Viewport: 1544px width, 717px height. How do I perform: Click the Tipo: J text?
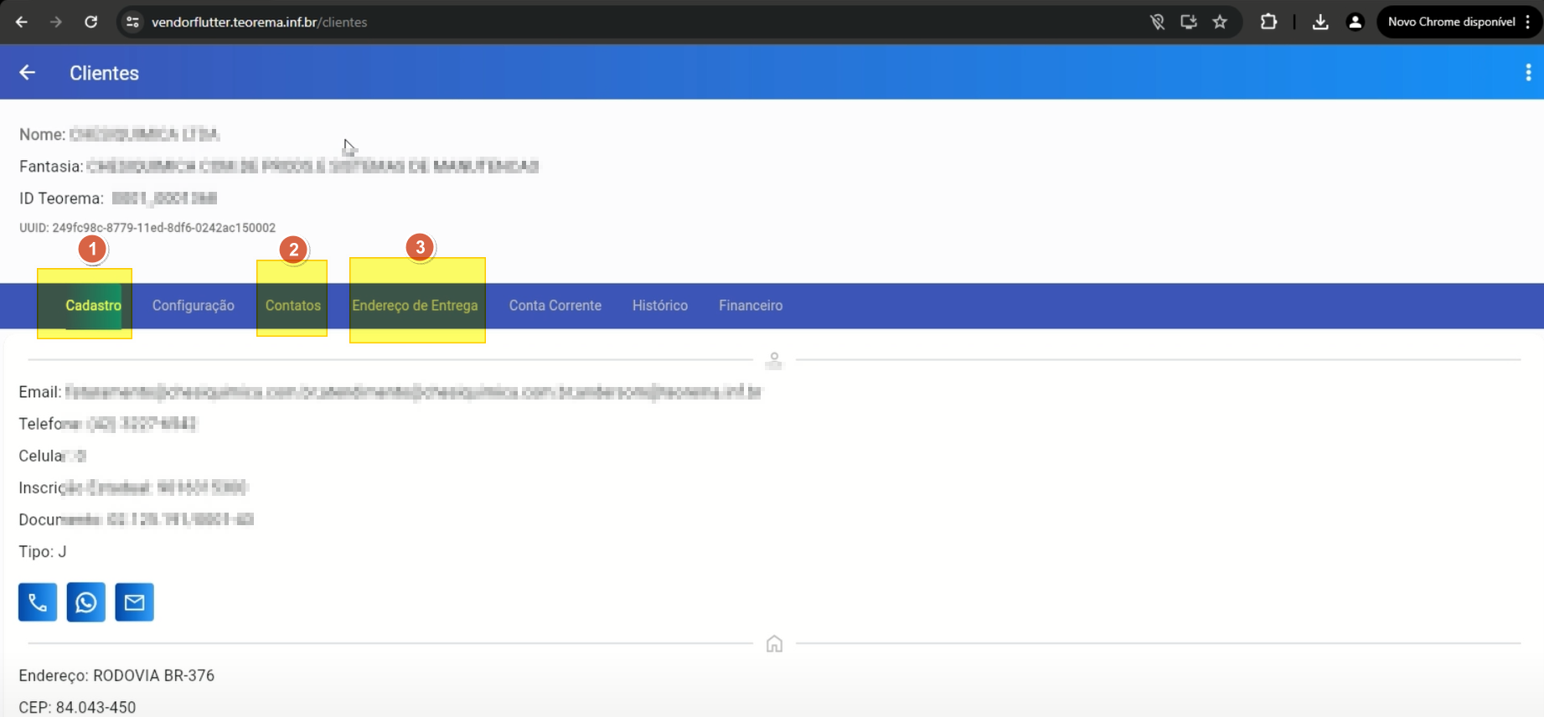coord(43,551)
